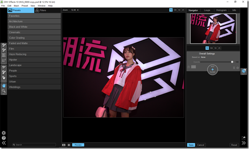
Task: Open the Edit menu
Action: [x=10, y=6]
